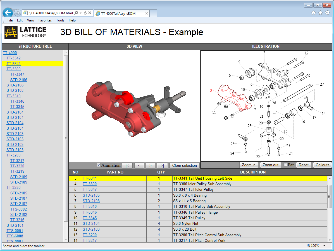This screenshot has height=251, width=334.
Task: Open the Edit menu
Action: 20,20
